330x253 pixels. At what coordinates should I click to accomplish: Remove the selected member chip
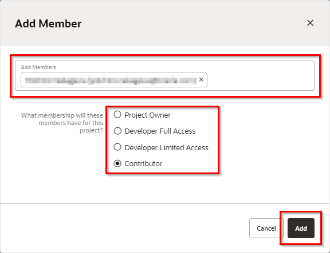click(x=201, y=79)
